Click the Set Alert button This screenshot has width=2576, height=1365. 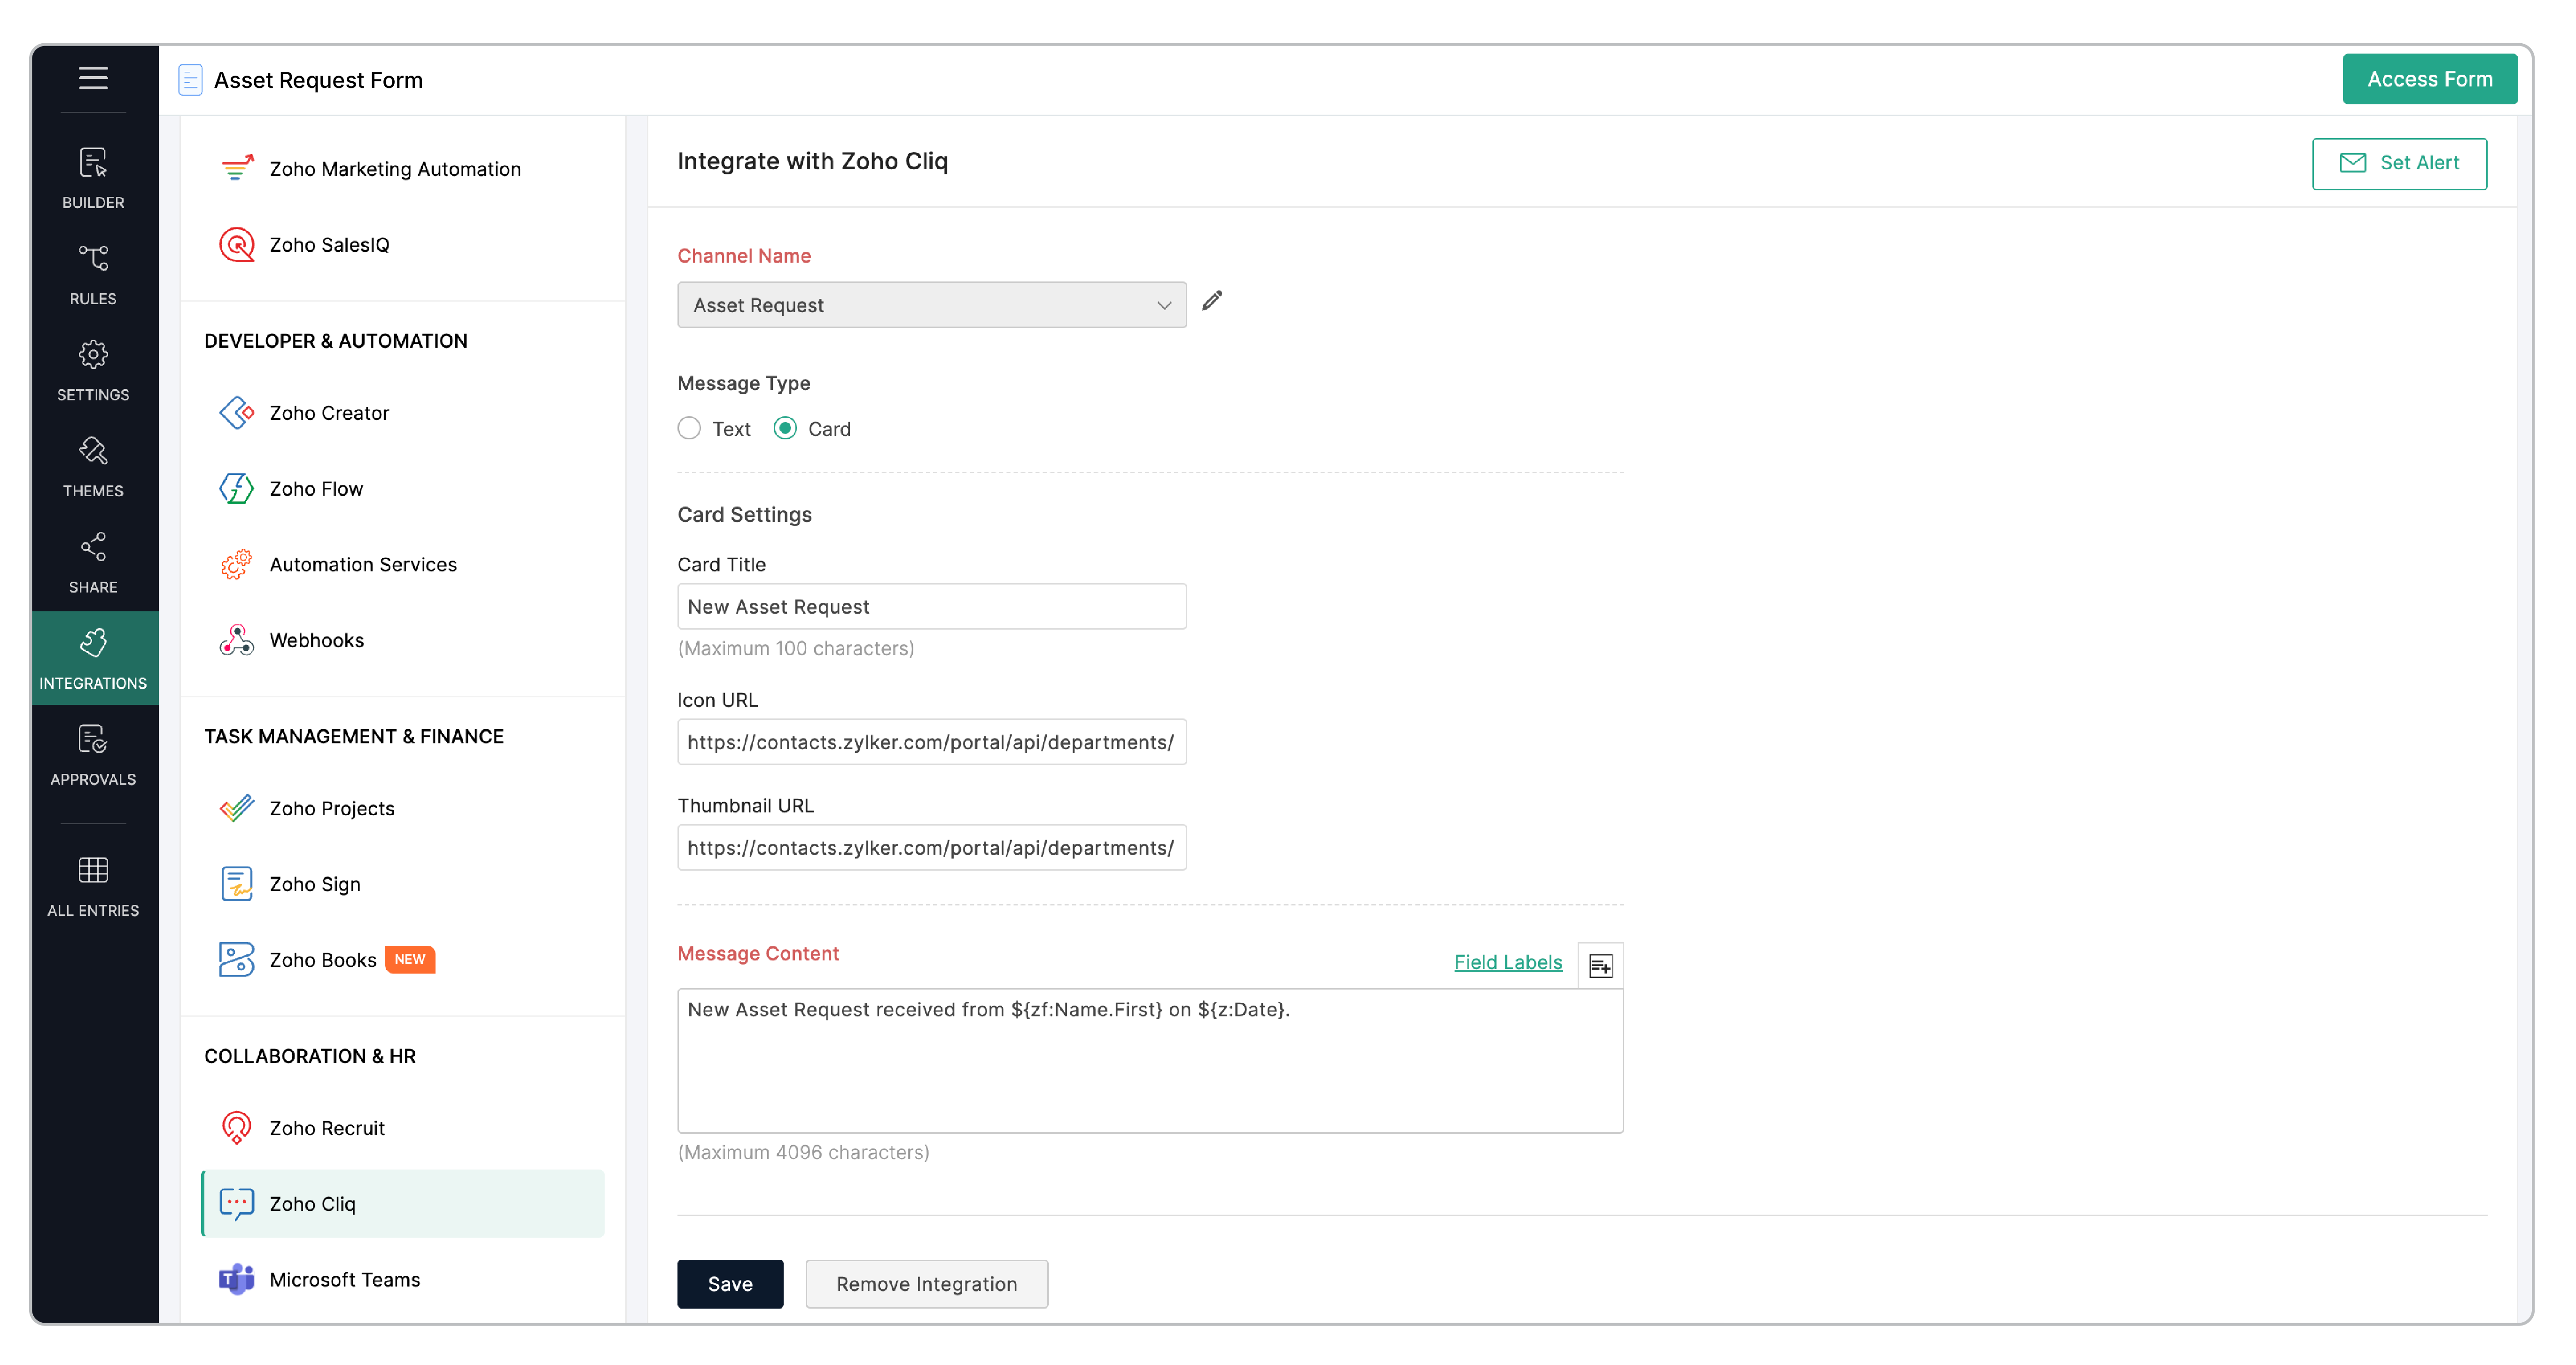2398,163
